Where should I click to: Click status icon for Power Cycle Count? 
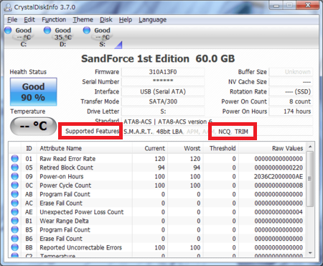pyautogui.click(x=15, y=185)
